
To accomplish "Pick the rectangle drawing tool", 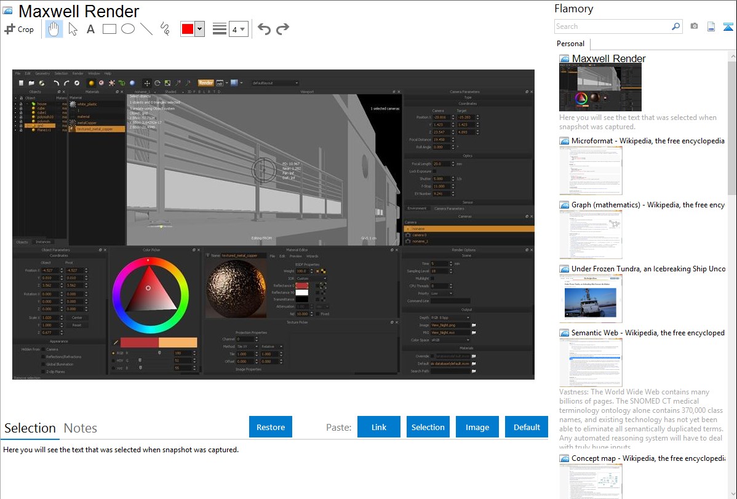I will coord(109,29).
